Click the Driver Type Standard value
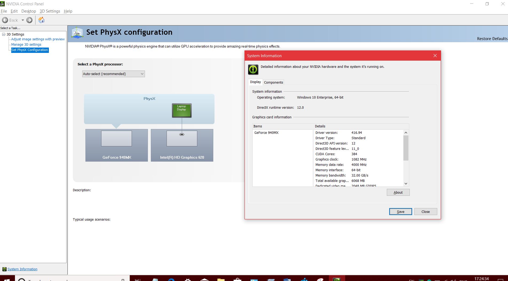 [359, 138]
